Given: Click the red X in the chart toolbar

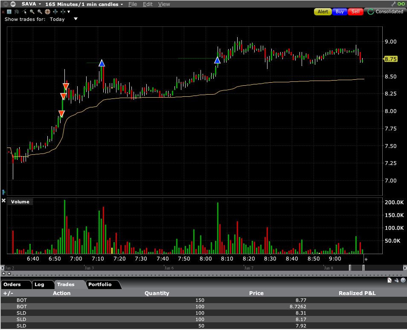Looking at the screenshot, I should click(x=3, y=12).
